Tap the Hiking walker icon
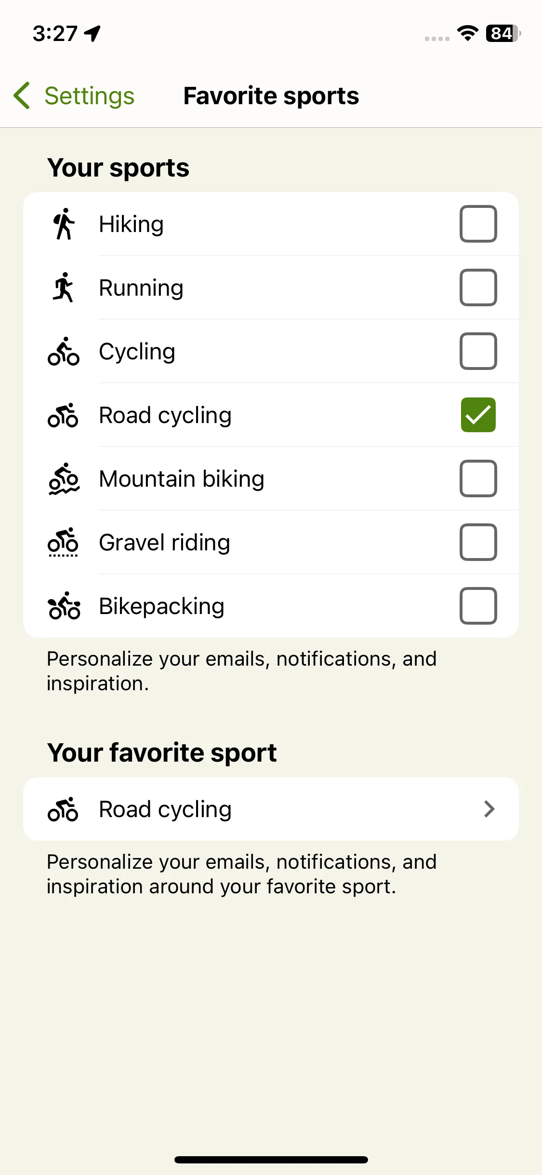 coord(64,224)
